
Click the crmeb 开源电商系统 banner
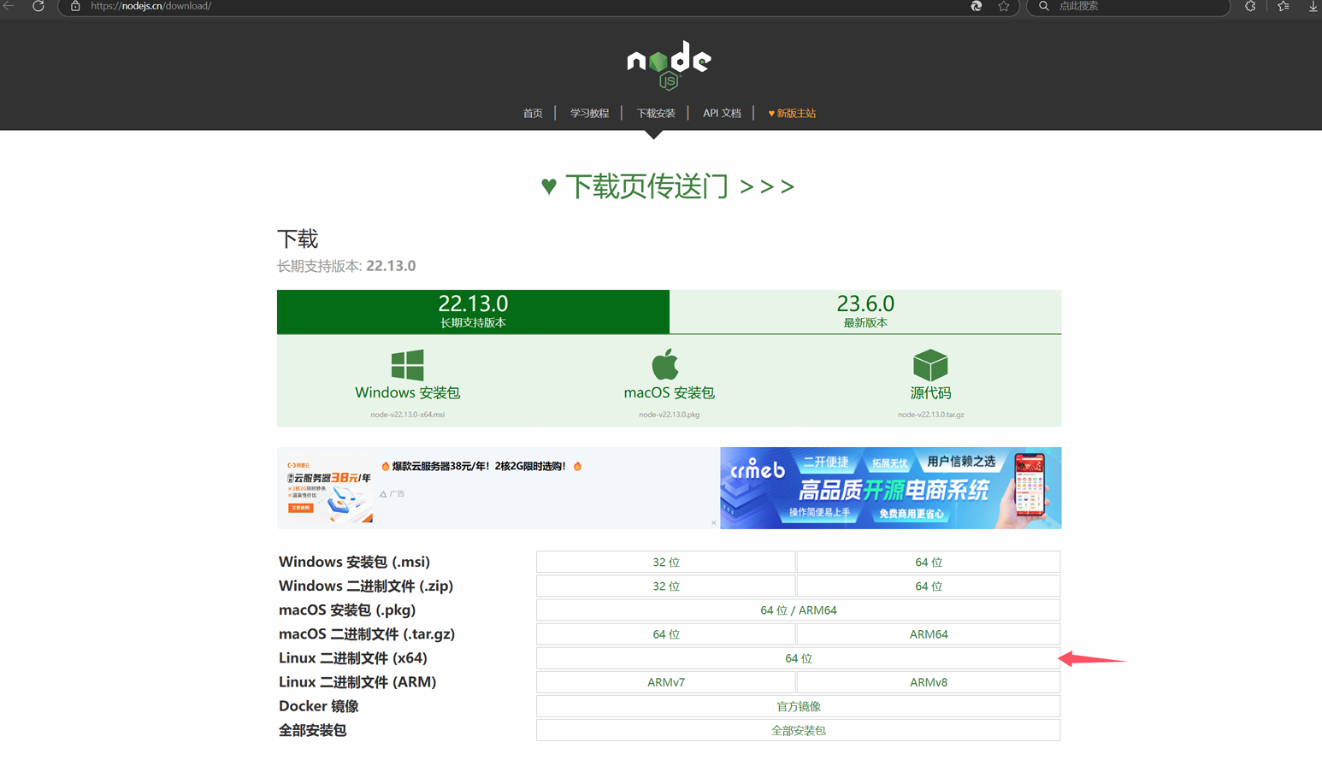[890, 488]
